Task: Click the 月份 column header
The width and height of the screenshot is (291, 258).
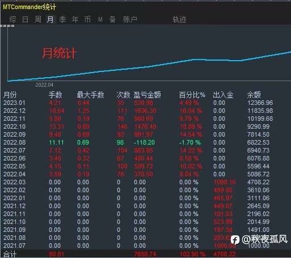Action: tap(10, 95)
